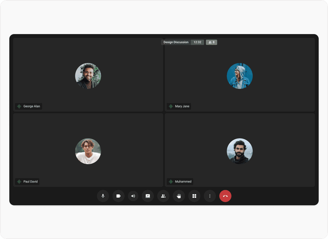Screen dimensions: 328x239
Task: Select George Alan's avatar
Action: pyautogui.click(x=88, y=76)
